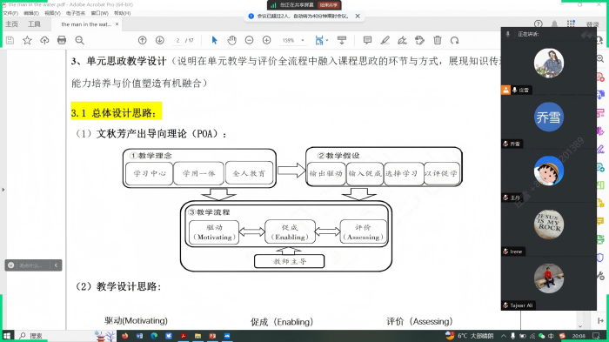Switch to the 主页 tab
The width and height of the screenshot is (609, 342).
coord(11,24)
